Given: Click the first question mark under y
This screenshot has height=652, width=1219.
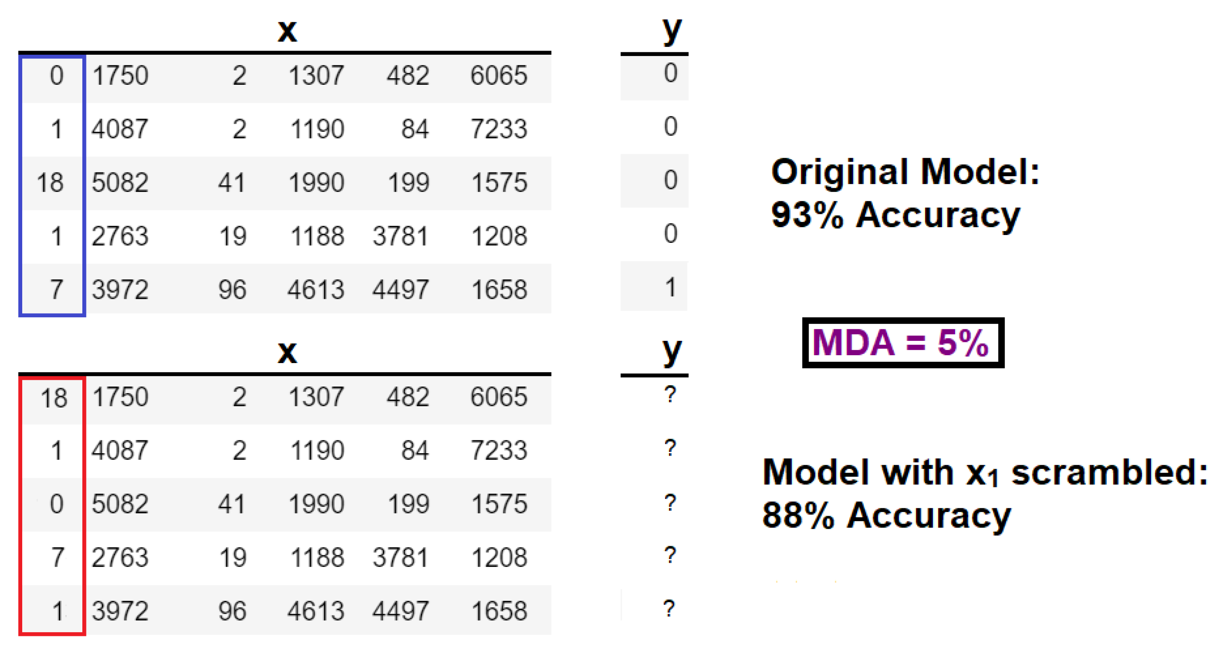Looking at the screenshot, I should click(x=670, y=394).
